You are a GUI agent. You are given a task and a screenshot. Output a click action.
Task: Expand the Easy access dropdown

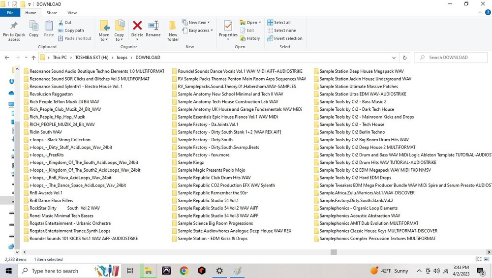coord(212,31)
